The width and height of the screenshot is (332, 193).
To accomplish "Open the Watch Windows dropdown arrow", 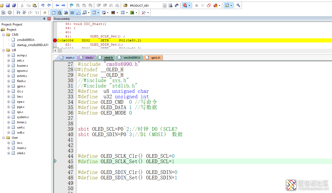I will tap(89, 12).
